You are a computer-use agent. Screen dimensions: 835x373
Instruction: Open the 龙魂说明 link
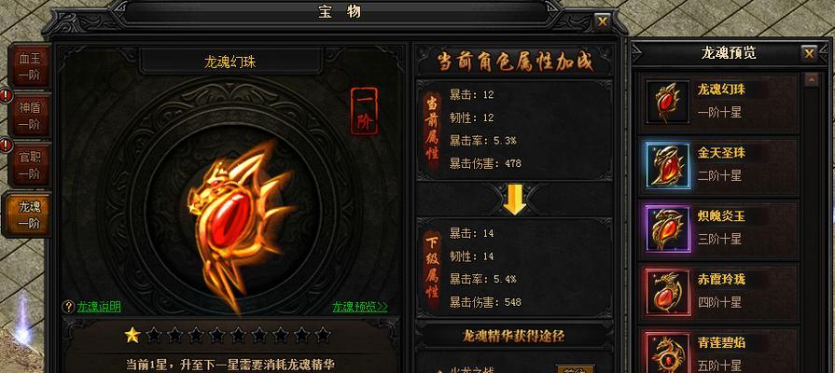click(99, 307)
